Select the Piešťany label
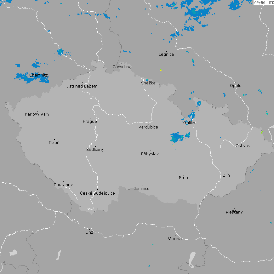 coord(234,212)
